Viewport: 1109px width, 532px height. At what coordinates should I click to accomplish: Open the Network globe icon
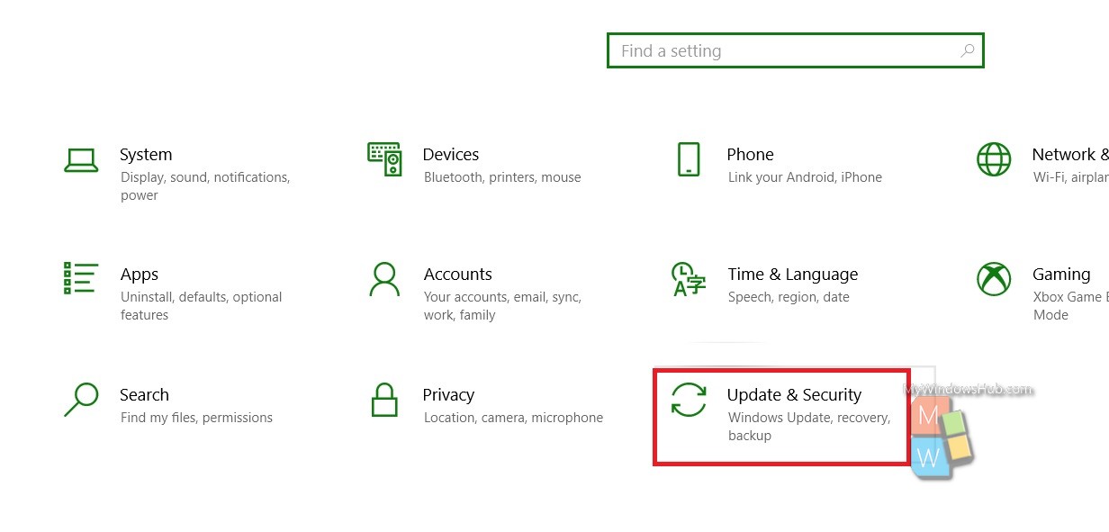pos(994,159)
